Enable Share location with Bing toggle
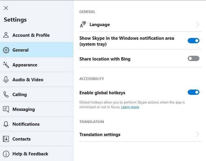The width and height of the screenshot is (206, 161). click(193, 58)
